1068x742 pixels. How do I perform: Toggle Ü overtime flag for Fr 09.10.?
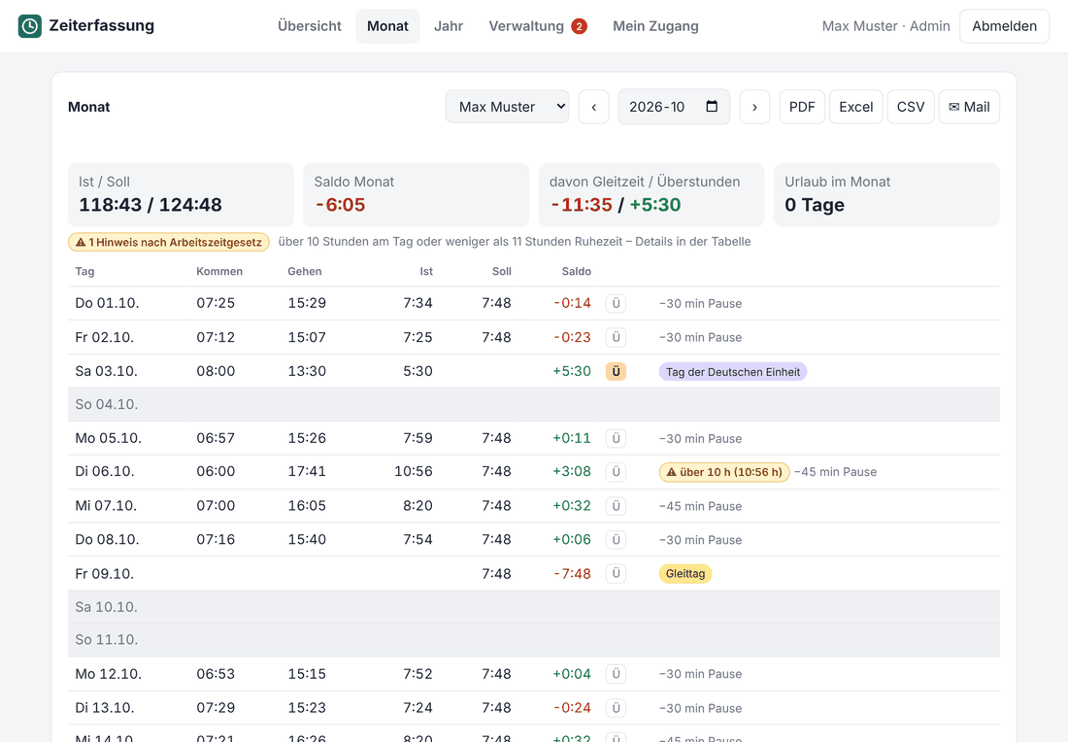(x=616, y=574)
